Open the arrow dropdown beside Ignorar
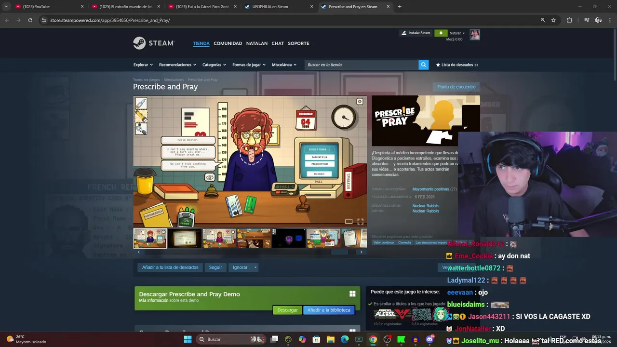 click(255, 267)
